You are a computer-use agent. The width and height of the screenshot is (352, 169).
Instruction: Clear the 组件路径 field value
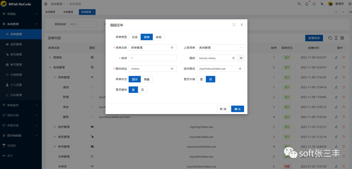click(240, 69)
